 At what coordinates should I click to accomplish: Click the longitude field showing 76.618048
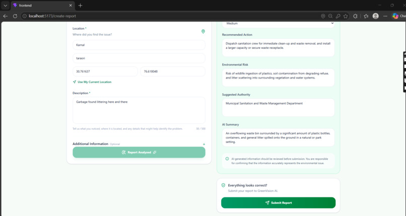(173, 71)
